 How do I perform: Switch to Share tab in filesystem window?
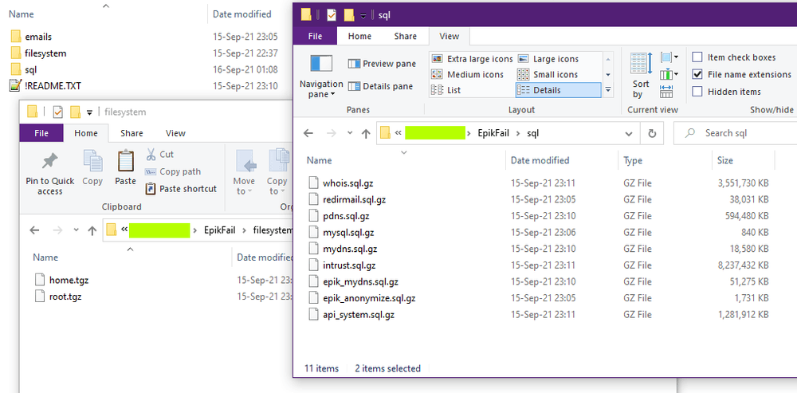click(132, 133)
